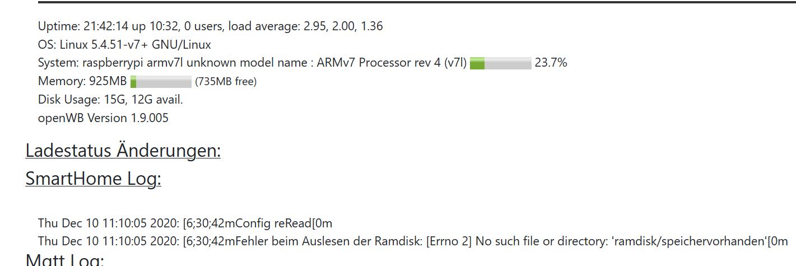Expand the Ladestatus Änderungen section
The width and height of the screenshot is (796, 266).
(x=123, y=151)
